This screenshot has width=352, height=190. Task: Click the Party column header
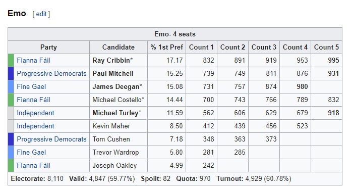(48, 47)
